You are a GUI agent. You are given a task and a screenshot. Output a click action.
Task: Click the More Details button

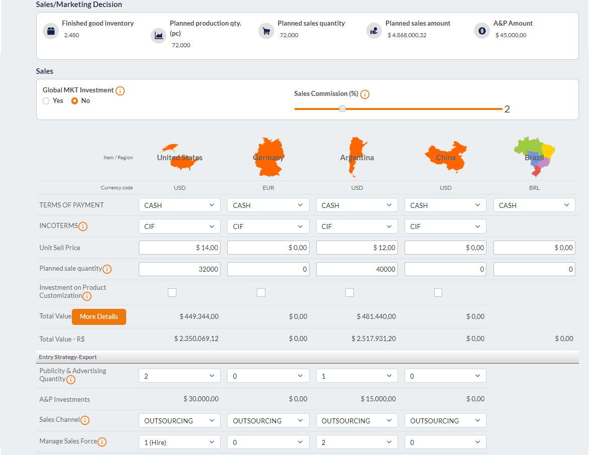coord(99,317)
